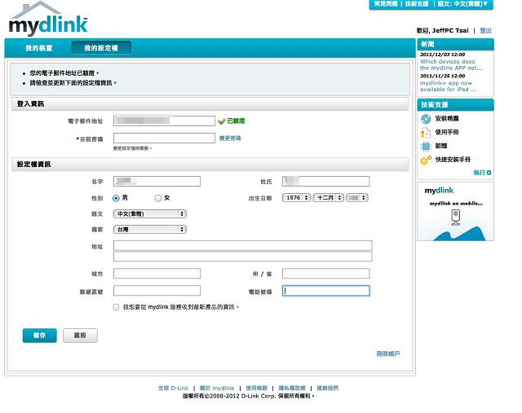Check the mydlink product news checkbox
The width and height of the screenshot is (522, 413).
(x=116, y=307)
